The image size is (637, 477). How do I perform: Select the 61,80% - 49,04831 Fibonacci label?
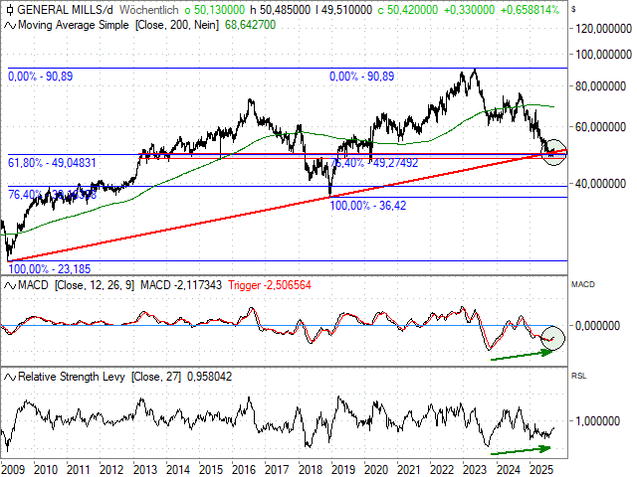pos(52,161)
